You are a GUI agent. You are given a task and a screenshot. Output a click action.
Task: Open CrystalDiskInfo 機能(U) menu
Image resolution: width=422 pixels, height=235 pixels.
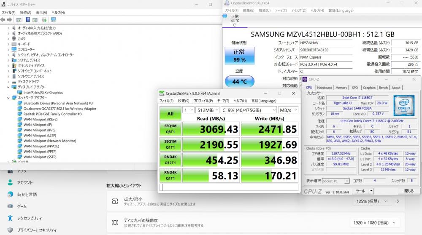tap(264, 11)
